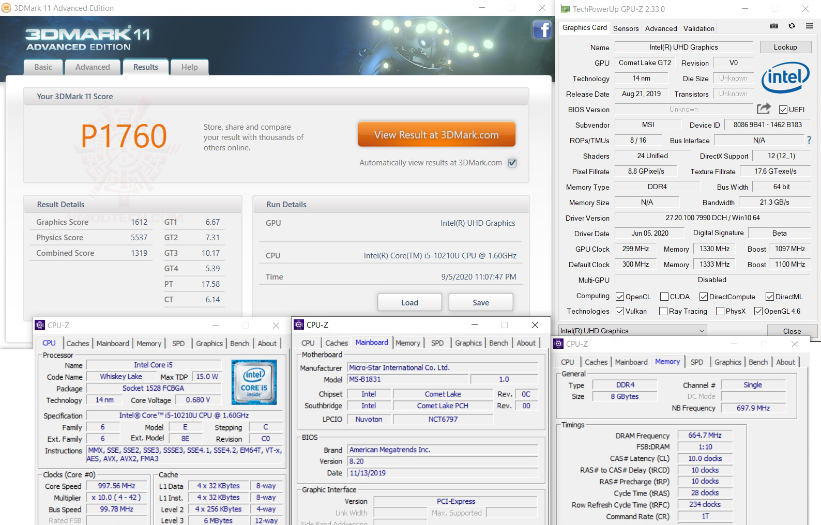Click the Bandwidth value 21.3 GB/s
821x525 pixels.
(774, 202)
